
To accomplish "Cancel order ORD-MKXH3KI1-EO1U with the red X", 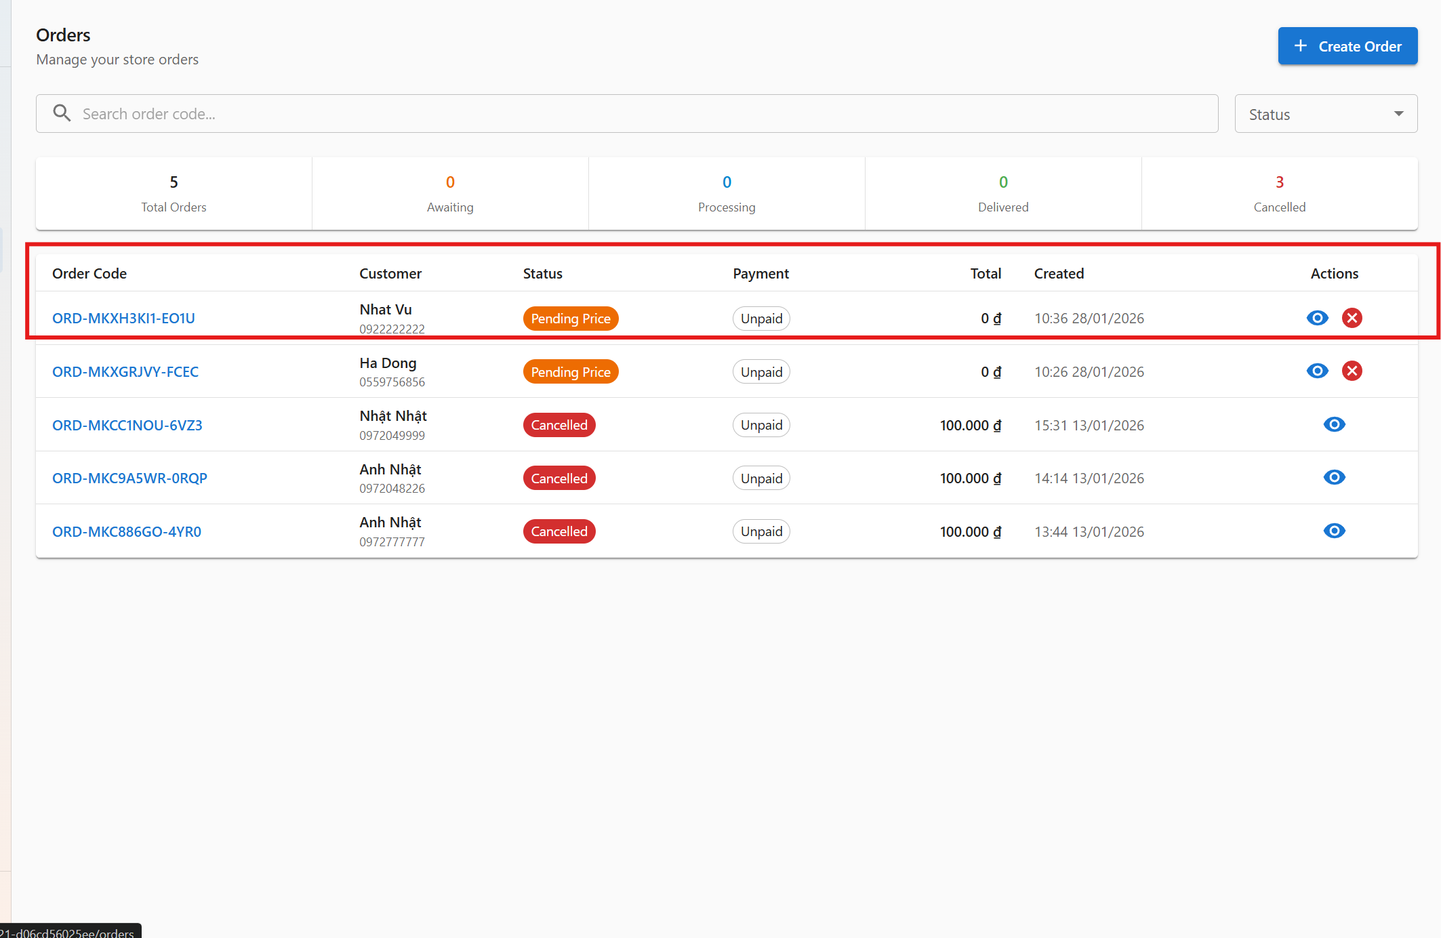I will [1352, 318].
